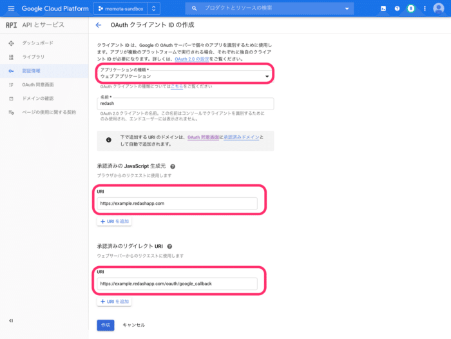Click the domain verification icon
This screenshot has width=451, height=339.
pos(11,99)
